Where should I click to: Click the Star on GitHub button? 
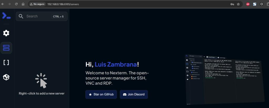tap(101, 94)
